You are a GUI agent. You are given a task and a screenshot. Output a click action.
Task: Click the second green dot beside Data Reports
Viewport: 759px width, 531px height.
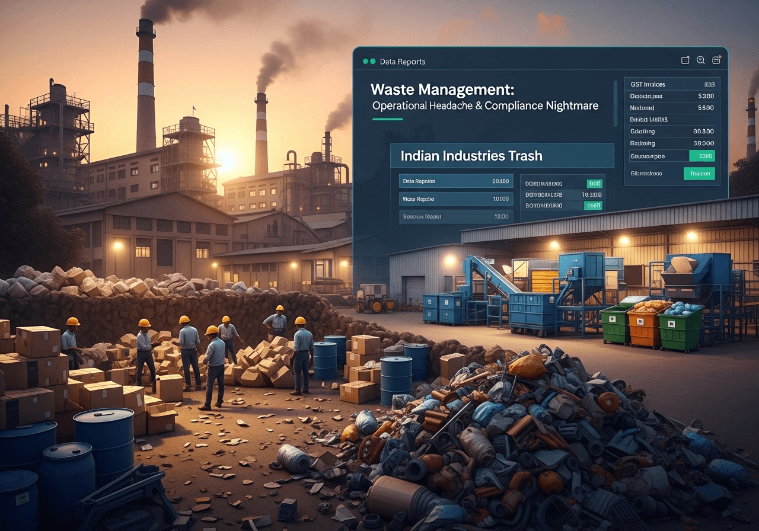[372, 61]
